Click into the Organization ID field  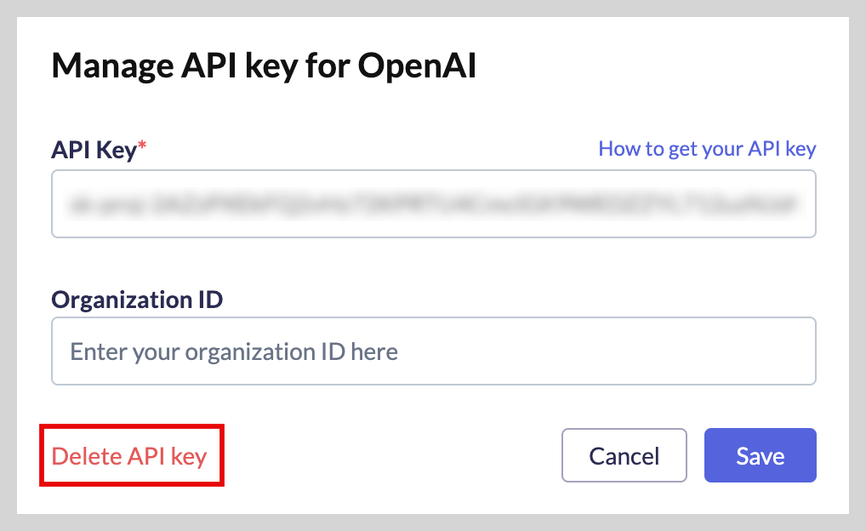pos(434,351)
